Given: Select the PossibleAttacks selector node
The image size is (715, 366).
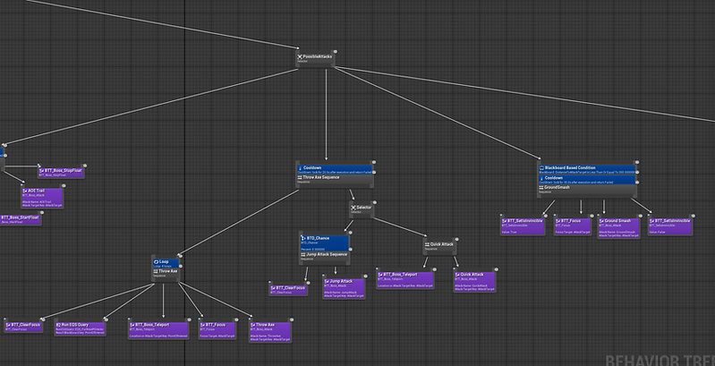Looking at the screenshot, I should [x=315, y=58].
